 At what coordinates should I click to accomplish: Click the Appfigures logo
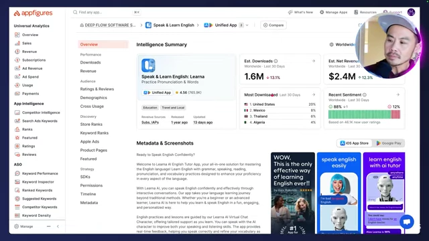[x=33, y=13]
